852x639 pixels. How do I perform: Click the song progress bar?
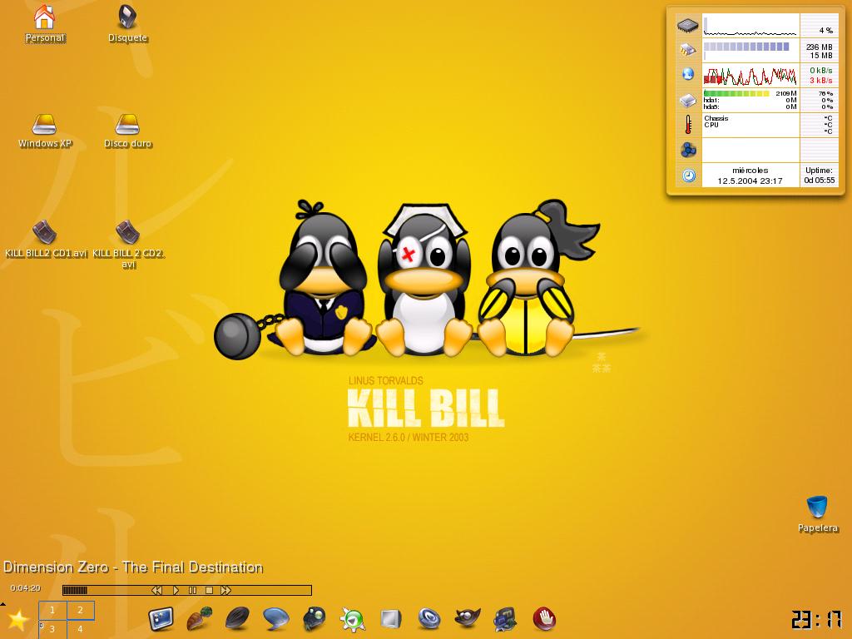187,590
